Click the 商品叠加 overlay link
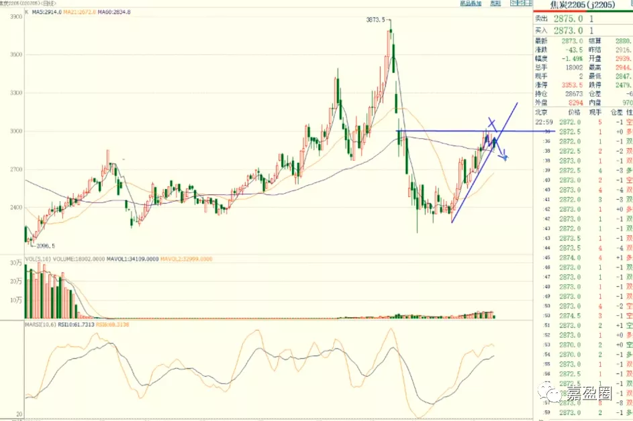The height and width of the screenshot is (421, 633). tap(471, 3)
